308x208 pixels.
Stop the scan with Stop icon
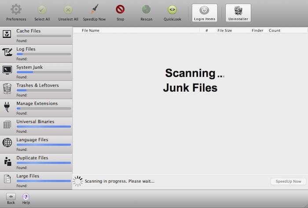[120, 9]
